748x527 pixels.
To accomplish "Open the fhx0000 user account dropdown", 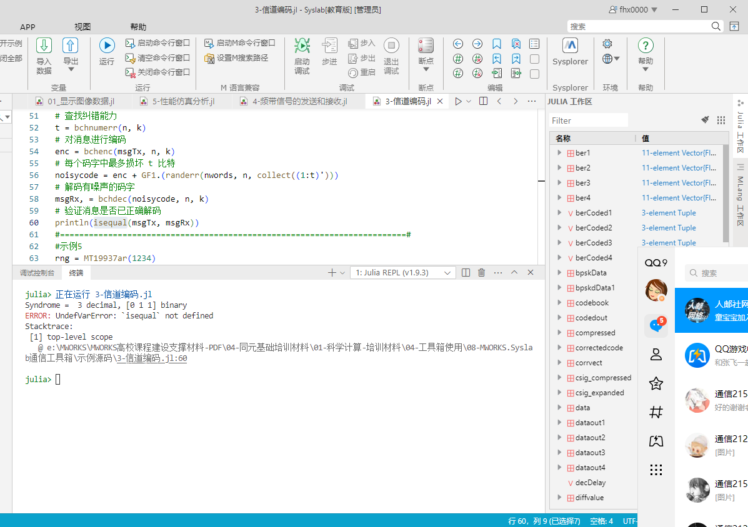I will tap(633, 9).
